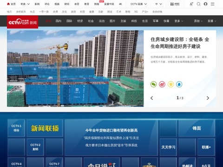Open 直播中国 in top navigation
This screenshot has height=167, width=223.
(109, 4)
